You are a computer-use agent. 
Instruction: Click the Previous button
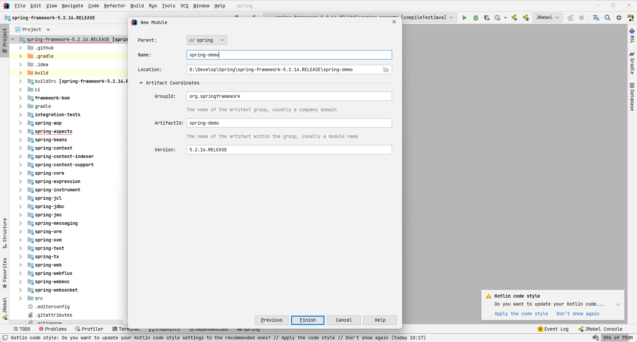[272, 320]
